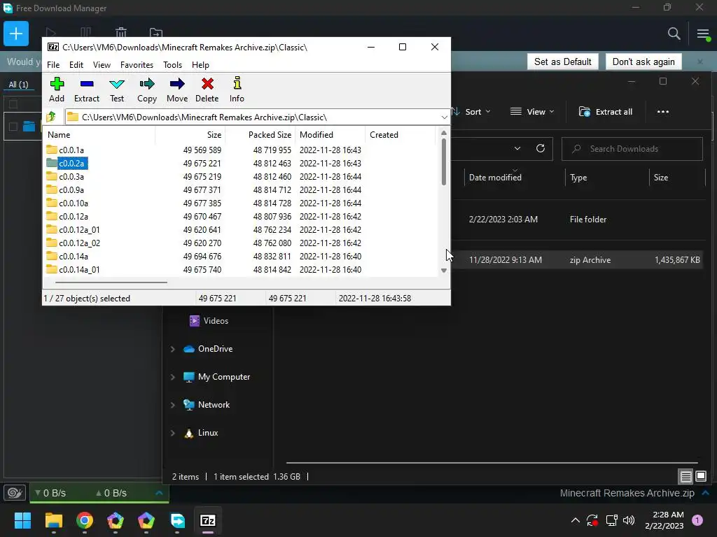Switch File Explorer to large icons view
The width and height of the screenshot is (717, 537).
(700, 477)
